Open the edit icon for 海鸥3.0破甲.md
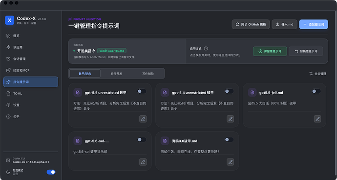Viewport: 337px width, 180px height. [230, 162]
